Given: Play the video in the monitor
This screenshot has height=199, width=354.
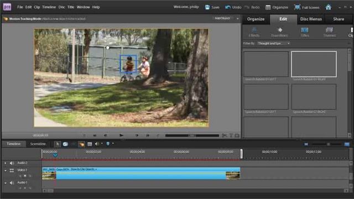Looking at the screenshot, I should [x=121, y=135].
